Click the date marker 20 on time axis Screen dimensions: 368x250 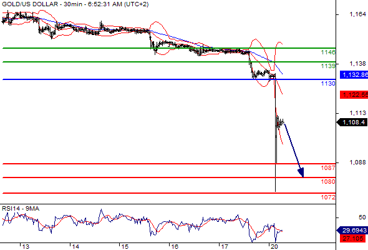click(x=274, y=247)
